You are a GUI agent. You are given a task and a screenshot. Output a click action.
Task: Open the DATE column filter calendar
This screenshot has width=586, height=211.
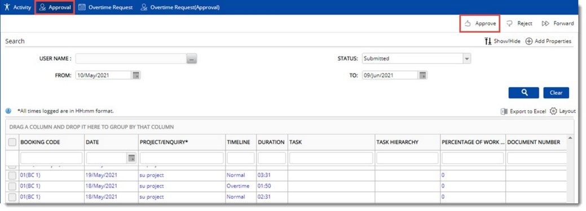pyautogui.click(x=131, y=158)
